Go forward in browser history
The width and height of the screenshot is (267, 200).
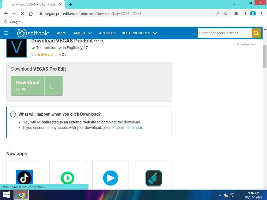(14, 14)
